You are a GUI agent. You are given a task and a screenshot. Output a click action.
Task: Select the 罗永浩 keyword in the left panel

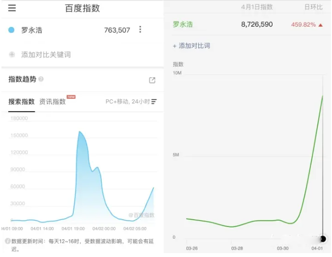pos(31,30)
